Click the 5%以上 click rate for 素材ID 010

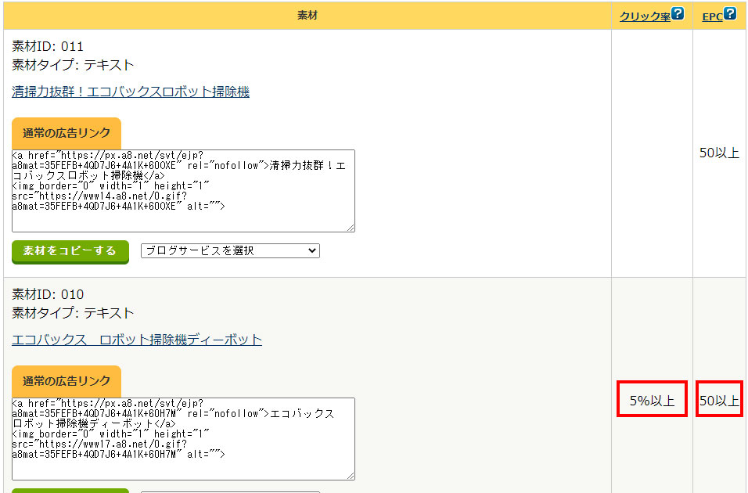652,401
